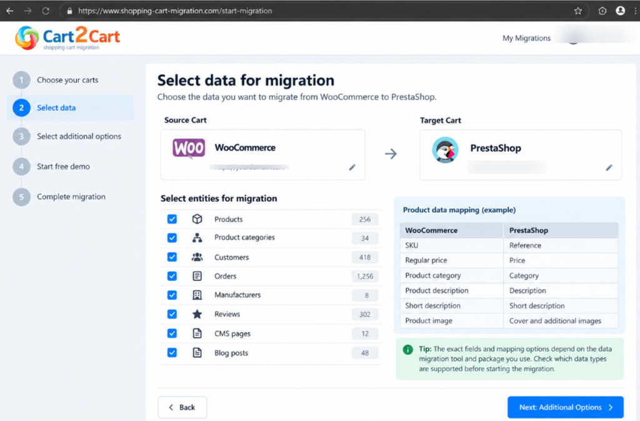Screen dimensions: 640x421
Task: Click the Reviews count 302
Action: (x=365, y=315)
